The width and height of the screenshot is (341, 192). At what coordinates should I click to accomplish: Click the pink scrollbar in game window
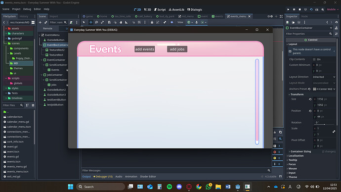click(x=257, y=101)
